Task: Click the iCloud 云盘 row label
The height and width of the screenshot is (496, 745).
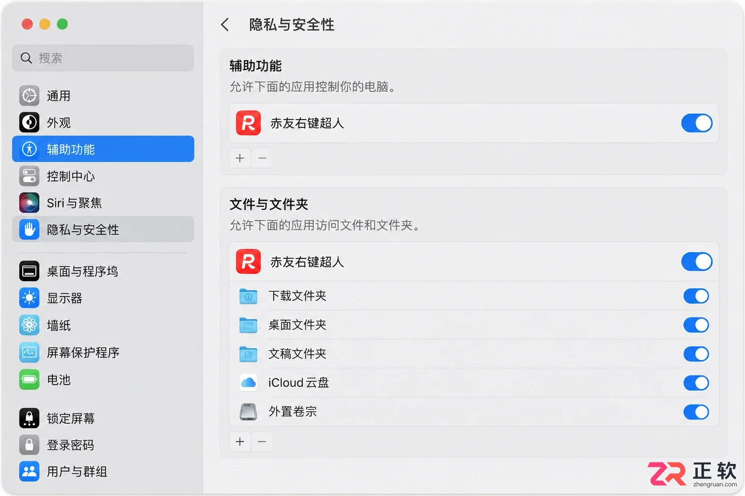Action: [299, 383]
